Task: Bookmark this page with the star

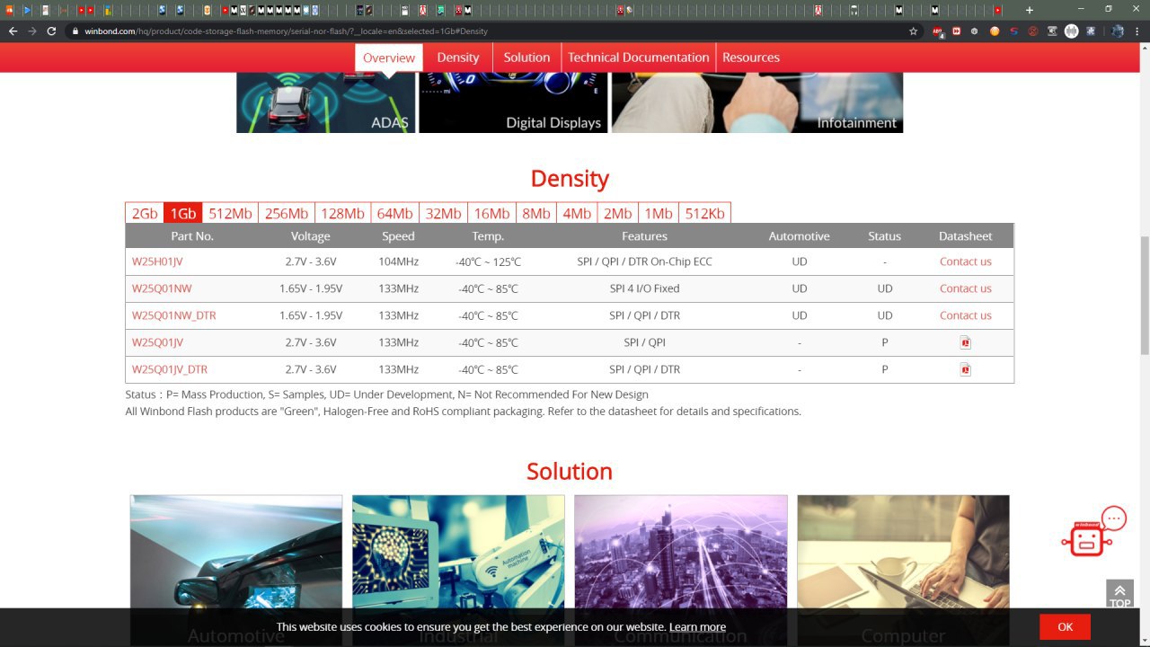Action: click(x=914, y=31)
